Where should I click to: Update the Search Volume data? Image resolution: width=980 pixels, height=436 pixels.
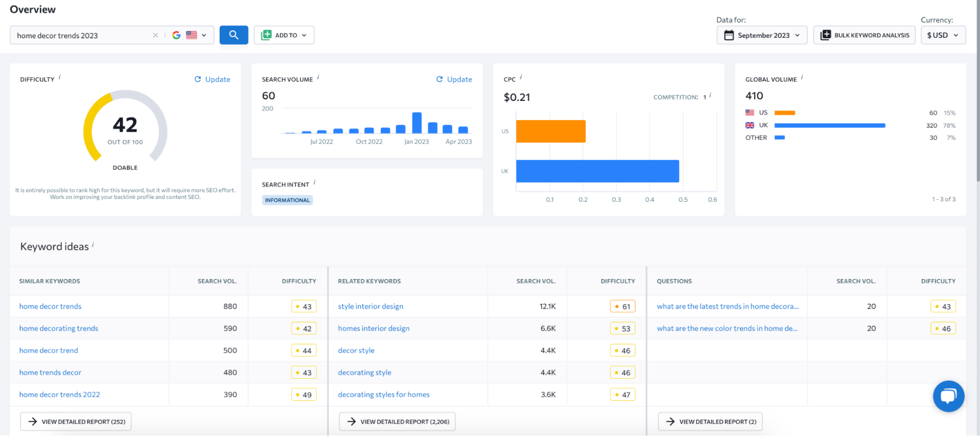pos(454,79)
